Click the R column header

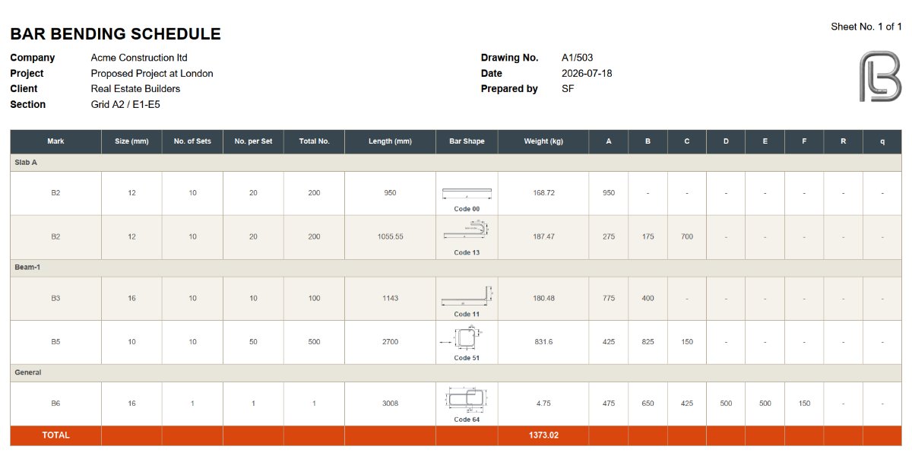843,141
